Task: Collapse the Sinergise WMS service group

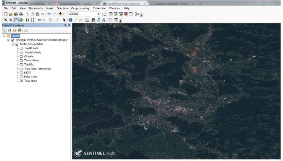Action: click(x=8, y=40)
